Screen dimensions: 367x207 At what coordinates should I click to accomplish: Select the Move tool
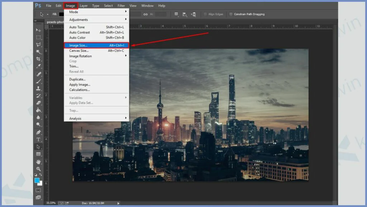(38, 30)
